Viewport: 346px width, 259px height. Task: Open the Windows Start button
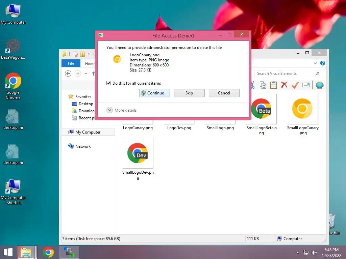(x=8, y=252)
